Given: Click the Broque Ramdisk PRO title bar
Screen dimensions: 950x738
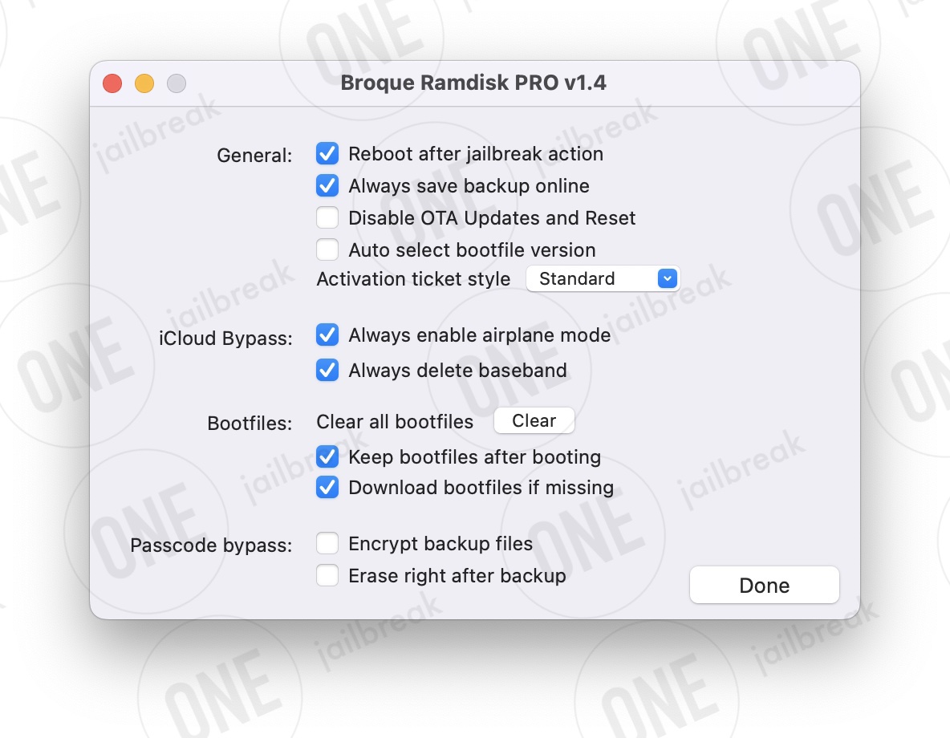Looking at the screenshot, I should [473, 83].
